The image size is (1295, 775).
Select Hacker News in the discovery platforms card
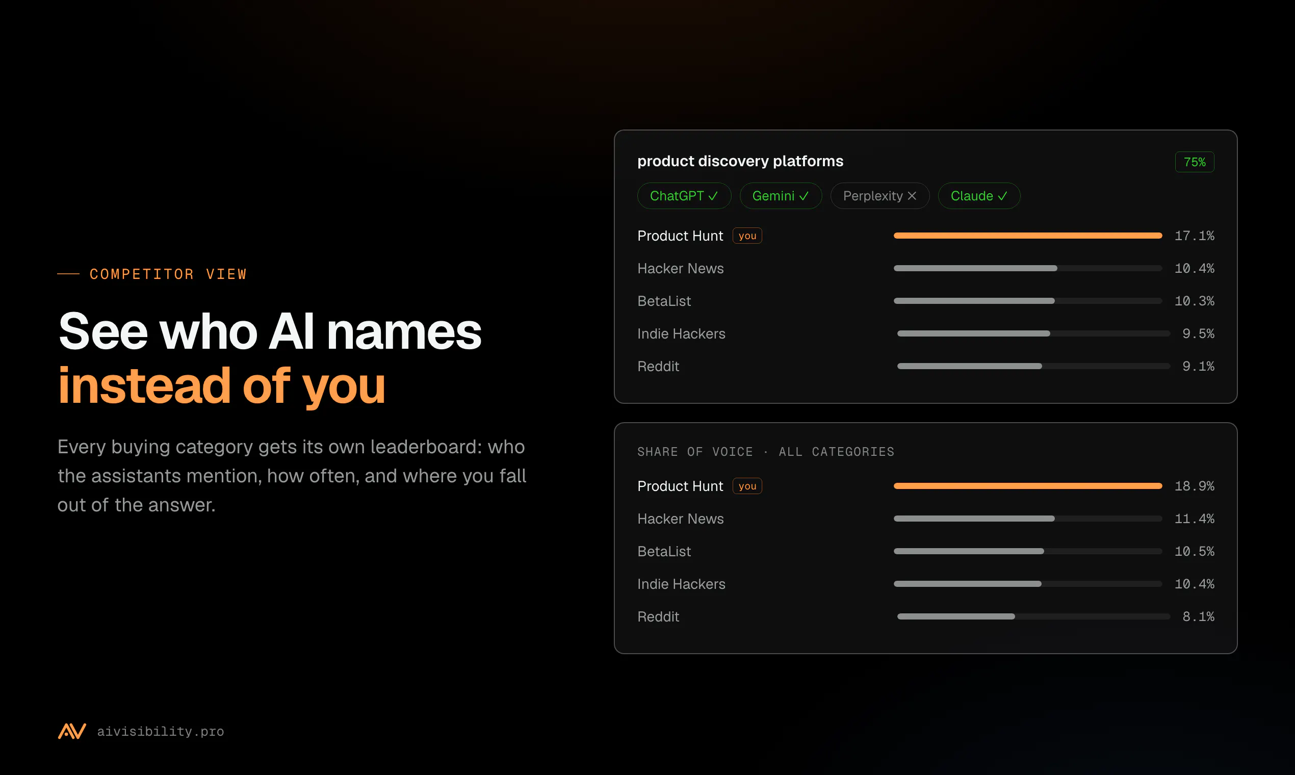click(681, 268)
